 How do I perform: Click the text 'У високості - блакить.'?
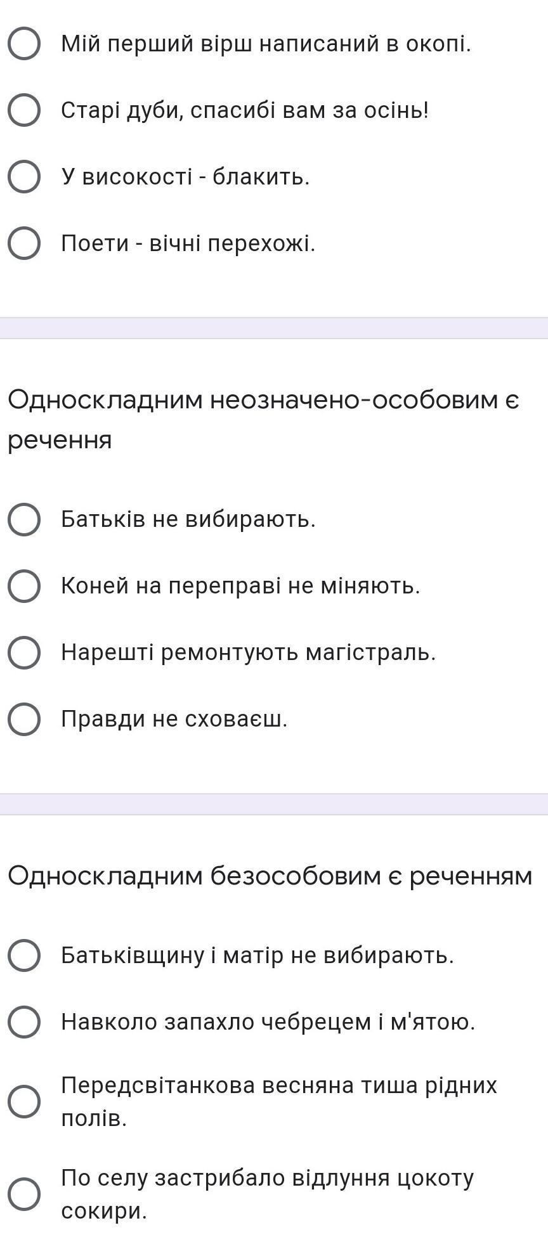coord(185,177)
